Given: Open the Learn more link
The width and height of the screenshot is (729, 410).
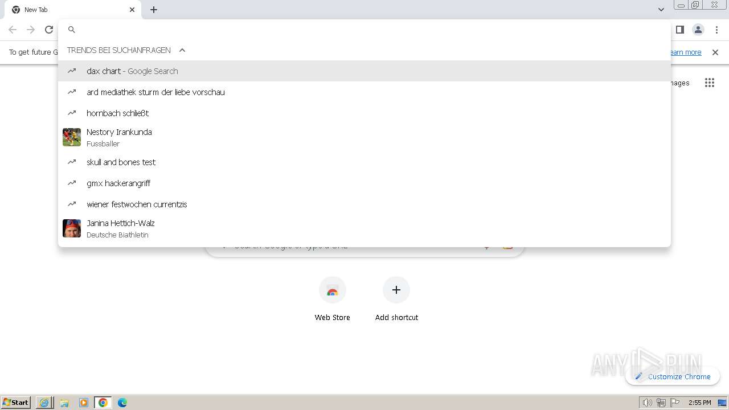Looking at the screenshot, I should click(x=685, y=52).
